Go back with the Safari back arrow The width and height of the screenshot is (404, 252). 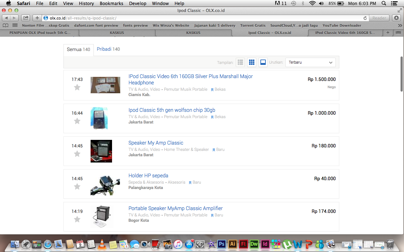pos(6,18)
